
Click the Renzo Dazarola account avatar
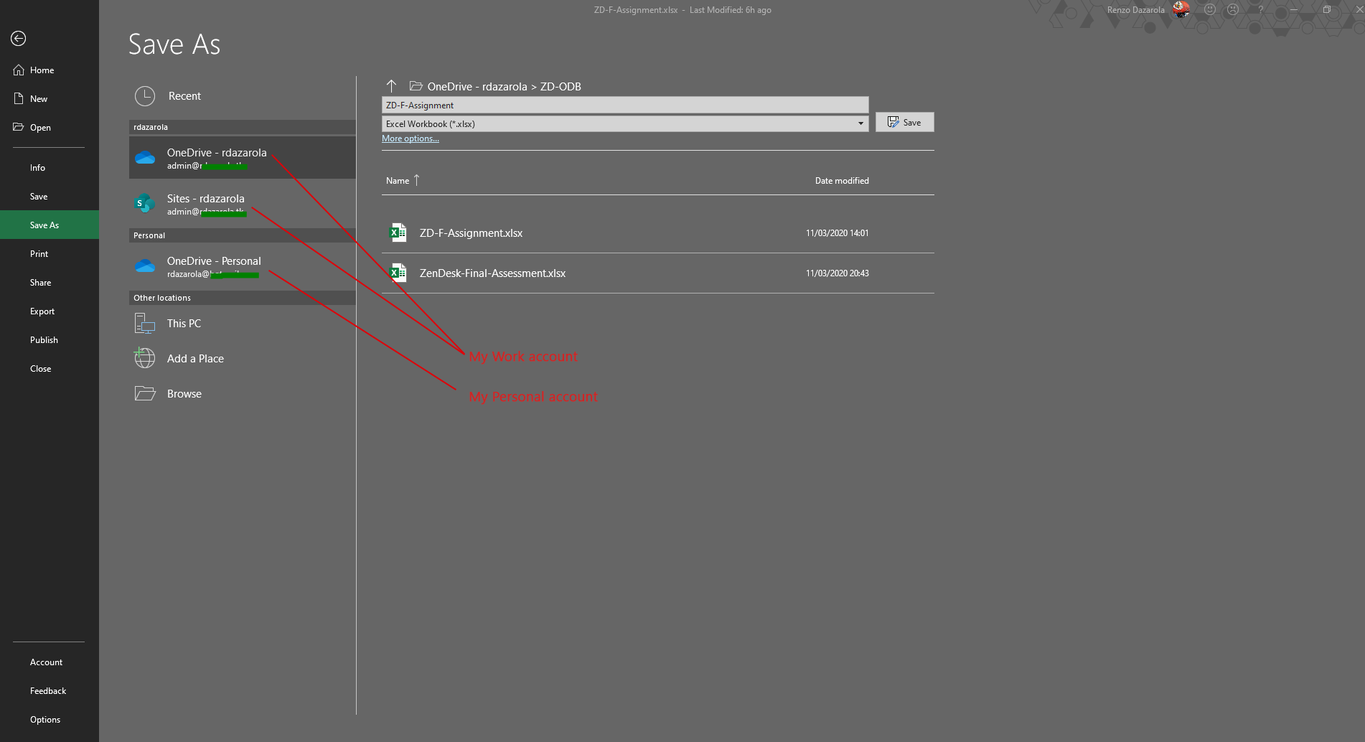[x=1181, y=9]
